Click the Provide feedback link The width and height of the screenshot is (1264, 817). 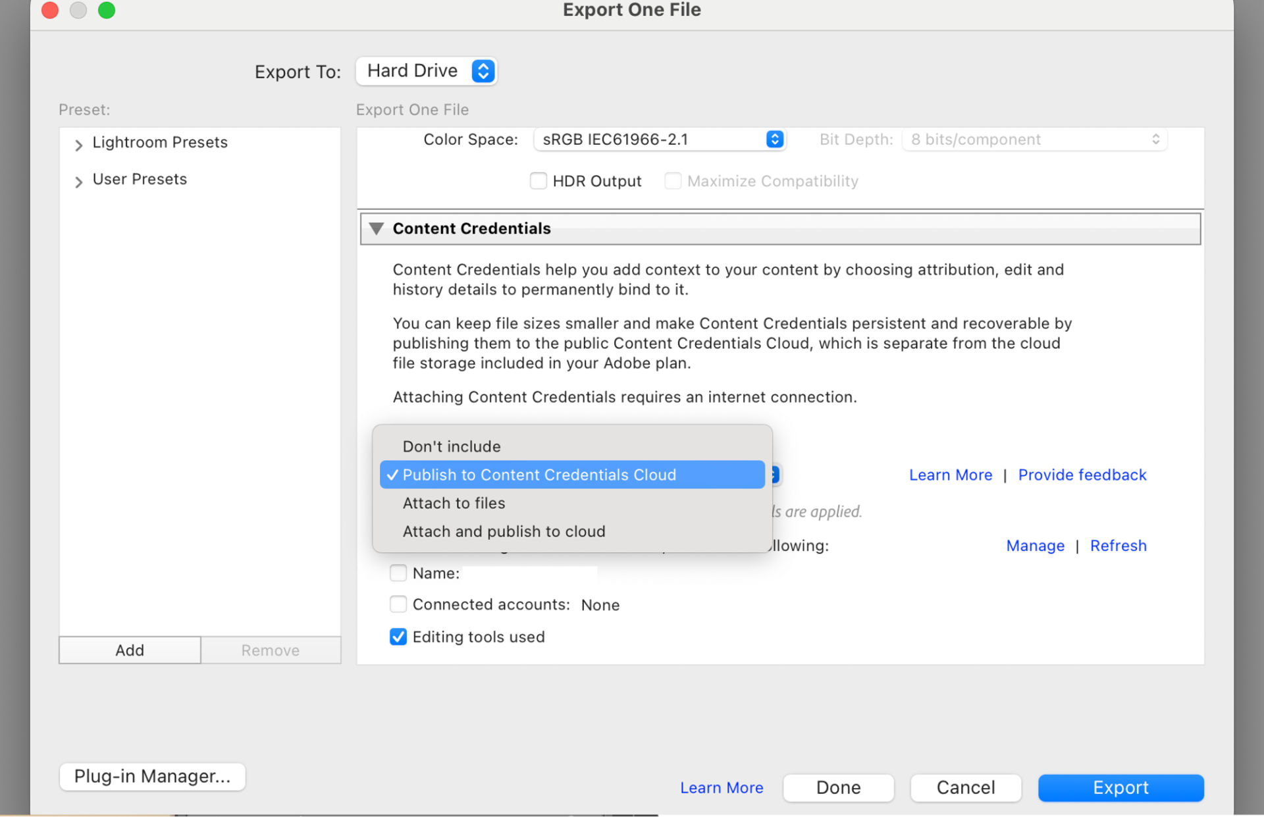(x=1082, y=475)
